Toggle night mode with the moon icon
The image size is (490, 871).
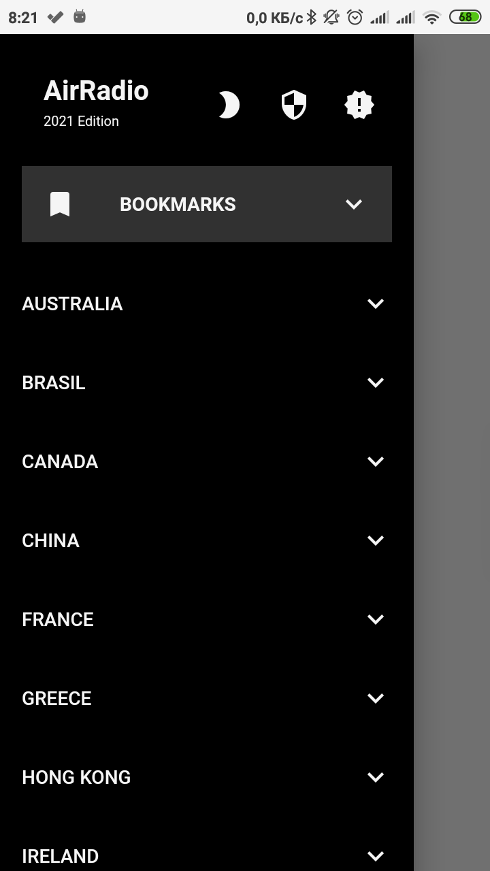click(x=229, y=105)
